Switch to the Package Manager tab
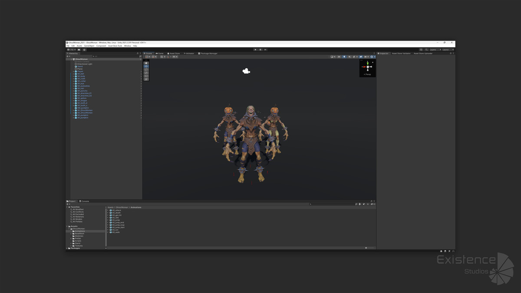Viewport: 521px width, 293px height. point(208,53)
